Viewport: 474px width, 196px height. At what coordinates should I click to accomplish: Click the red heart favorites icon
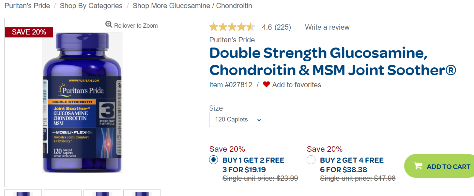tap(266, 84)
